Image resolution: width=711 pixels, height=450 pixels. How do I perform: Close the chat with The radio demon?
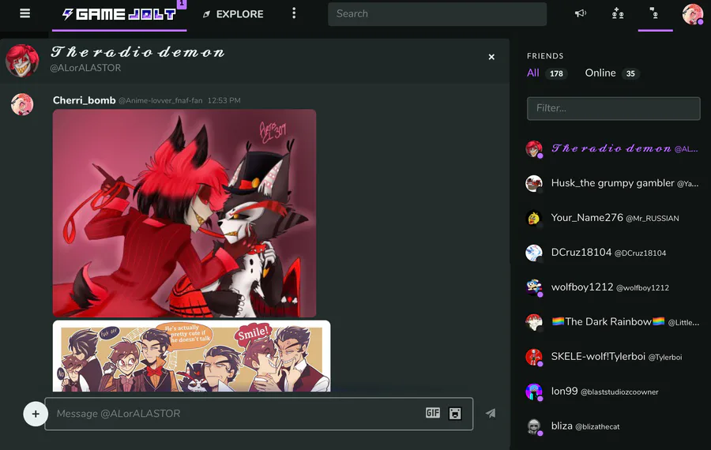coord(491,57)
